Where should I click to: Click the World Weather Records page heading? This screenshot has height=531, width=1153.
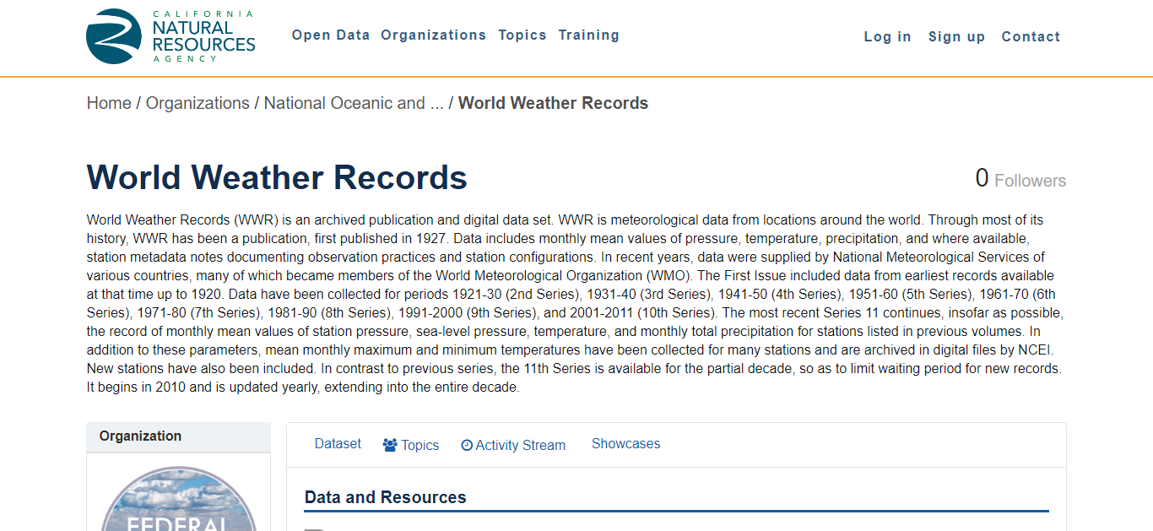[x=277, y=178]
